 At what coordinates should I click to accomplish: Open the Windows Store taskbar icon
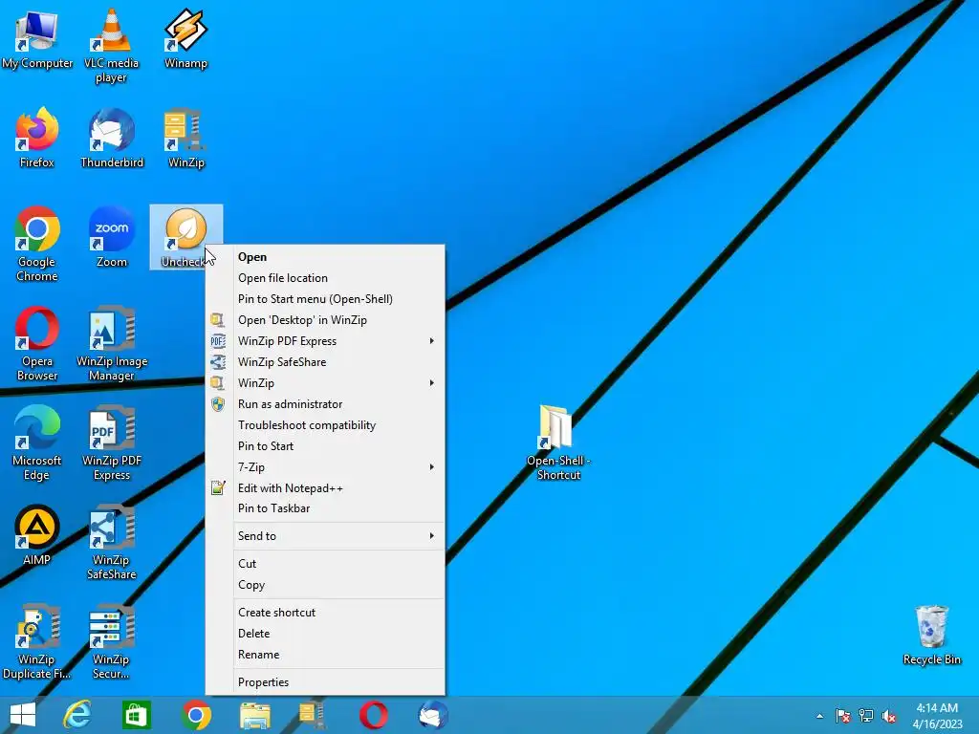tap(136, 715)
